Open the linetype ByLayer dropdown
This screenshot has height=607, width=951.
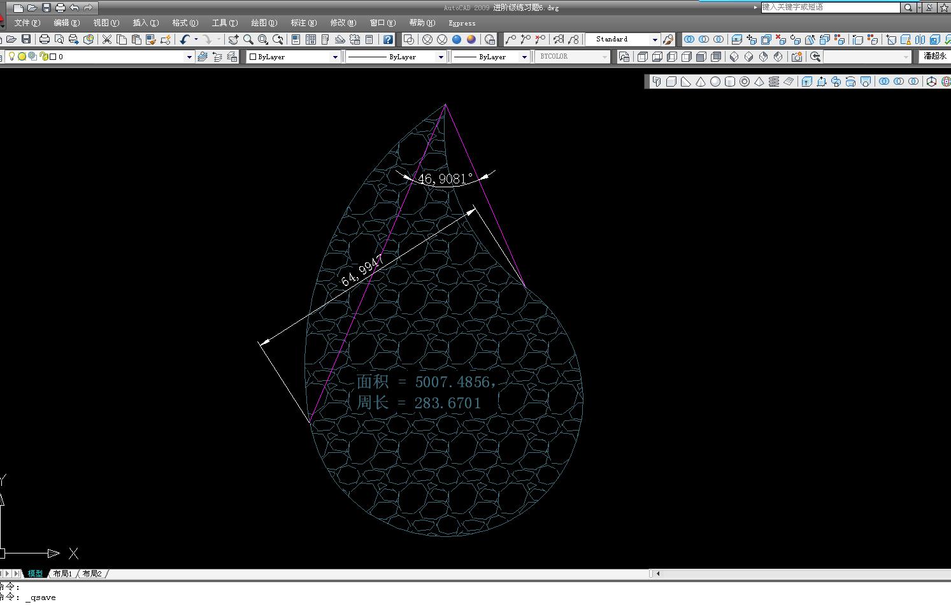coord(440,57)
